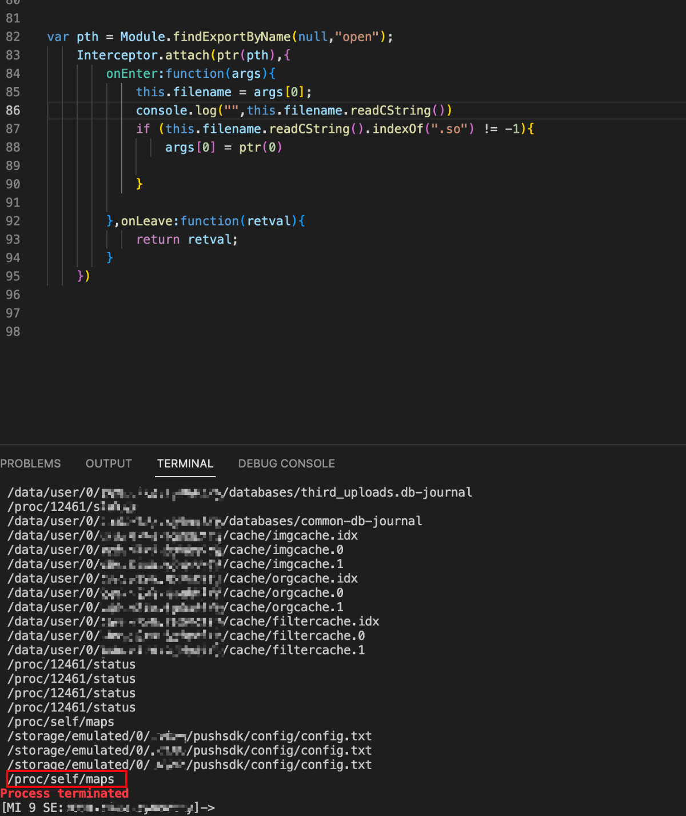This screenshot has height=816, width=686.
Task: Click the onLeave callback name
Action: (146, 221)
